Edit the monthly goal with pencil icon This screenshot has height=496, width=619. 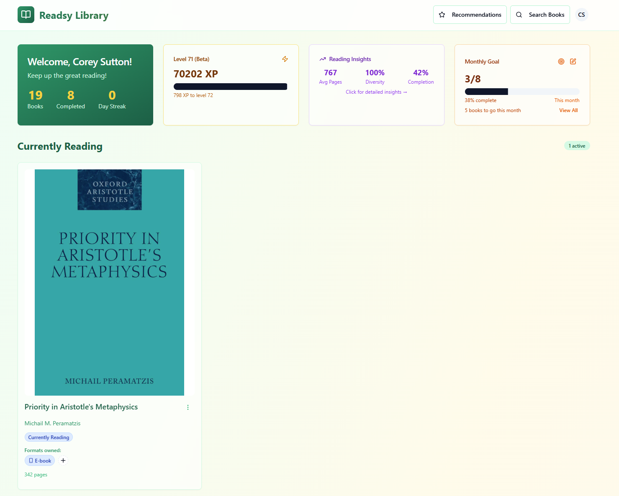point(573,61)
